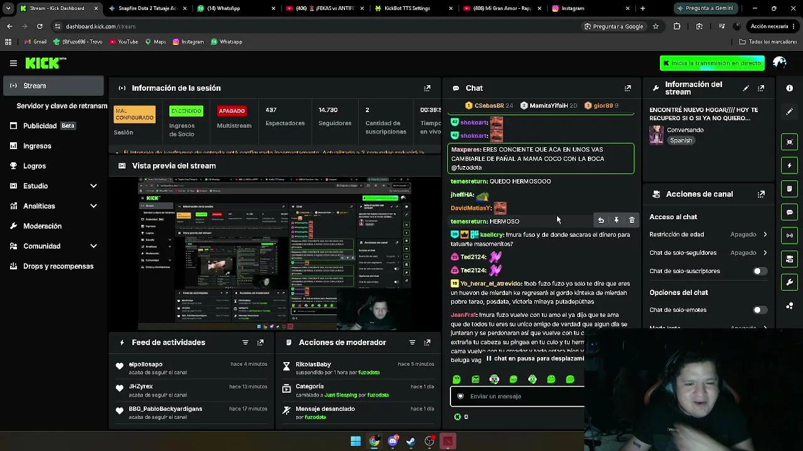Toggle the broadcast signal widget in right sidebar
Viewport: 803px width, 451px height.
[790, 236]
